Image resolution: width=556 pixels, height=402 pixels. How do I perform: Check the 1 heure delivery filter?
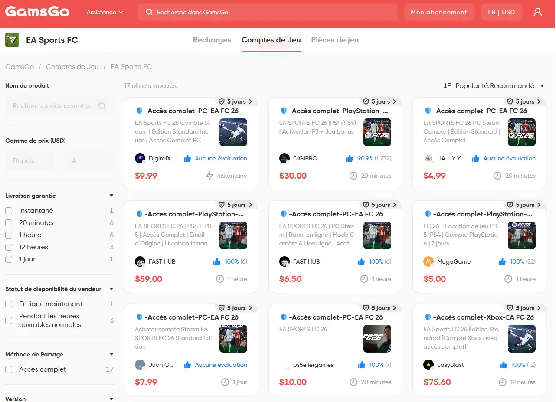pos(9,235)
